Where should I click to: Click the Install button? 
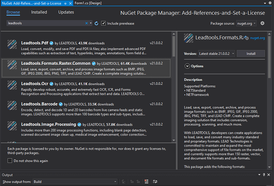point(251,53)
